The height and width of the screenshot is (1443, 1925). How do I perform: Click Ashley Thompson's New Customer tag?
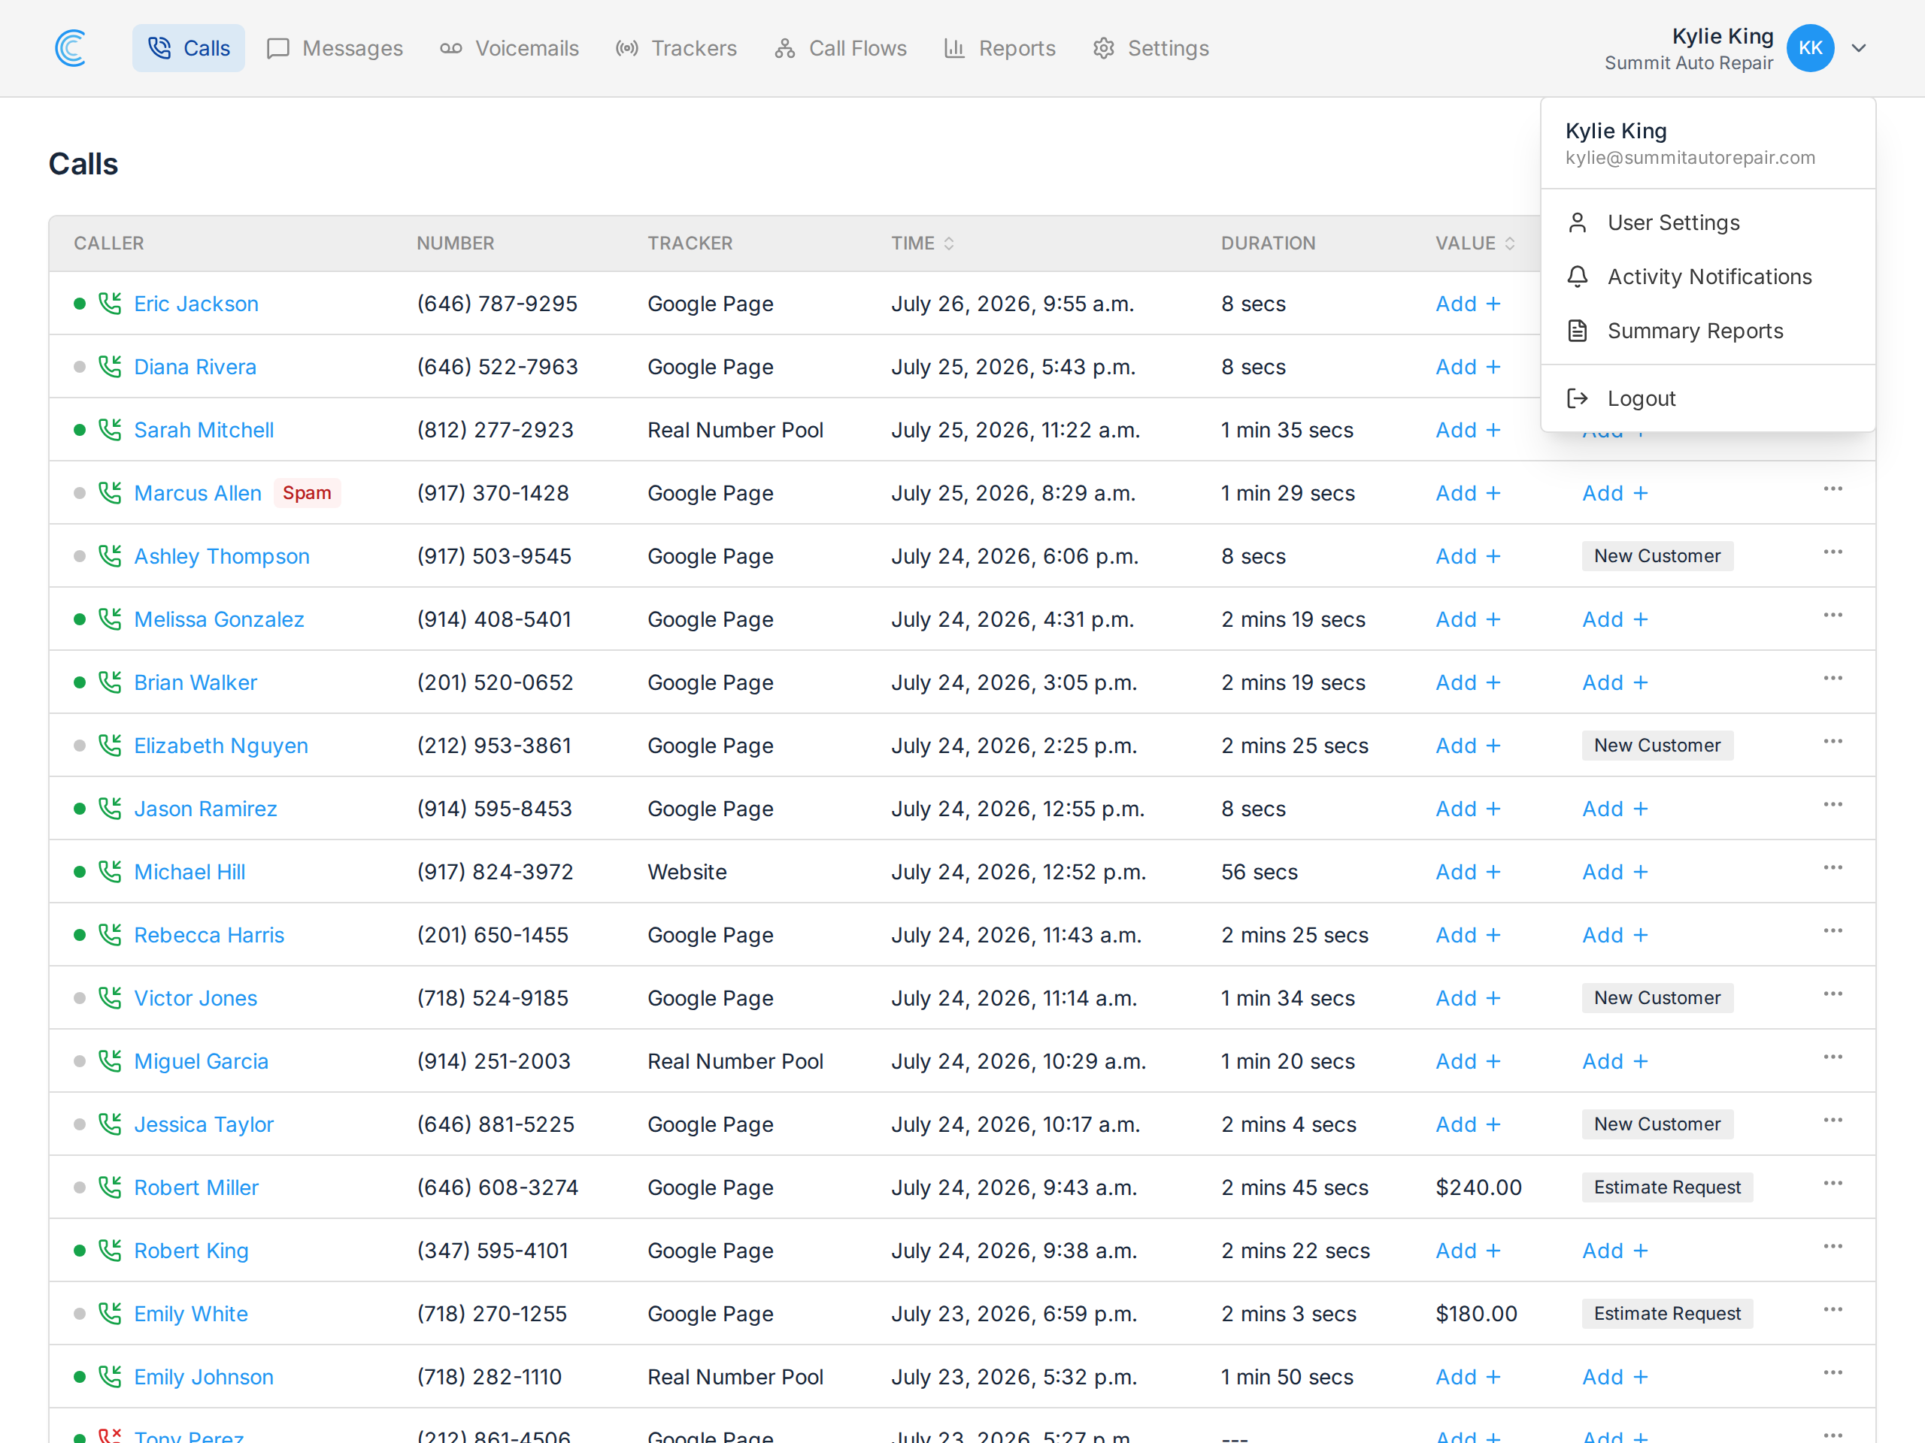[1657, 556]
